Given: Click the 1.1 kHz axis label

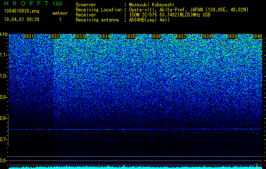Looking at the screenshot, I should pyautogui.click(x=4, y=55).
